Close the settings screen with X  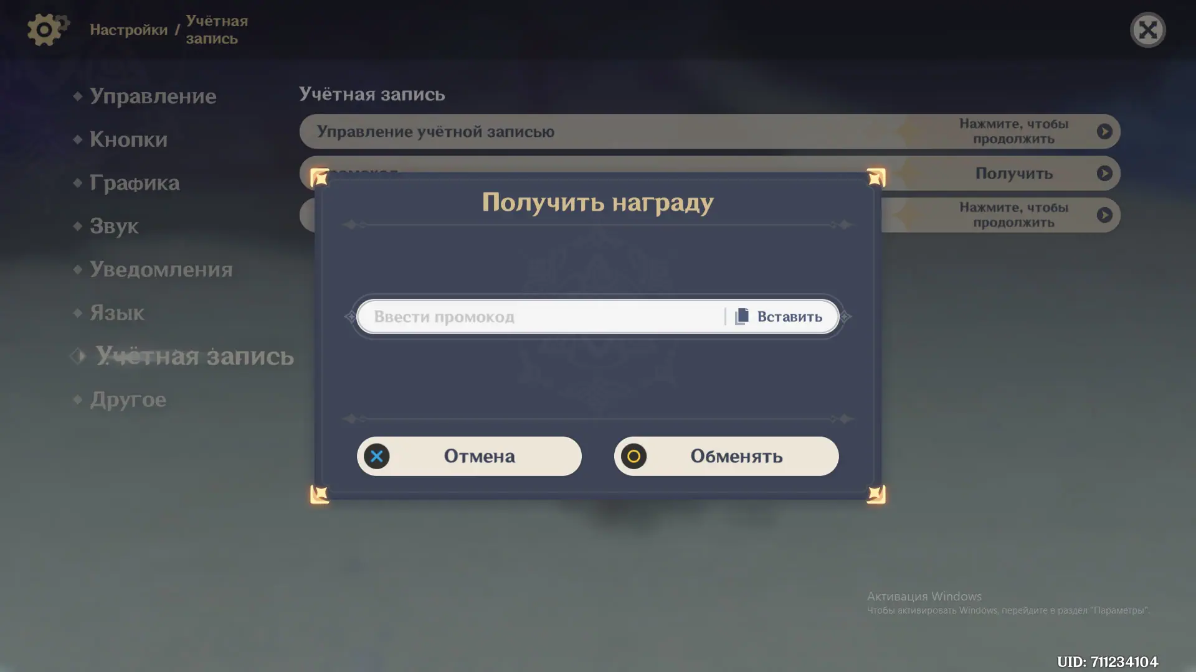tap(1147, 30)
